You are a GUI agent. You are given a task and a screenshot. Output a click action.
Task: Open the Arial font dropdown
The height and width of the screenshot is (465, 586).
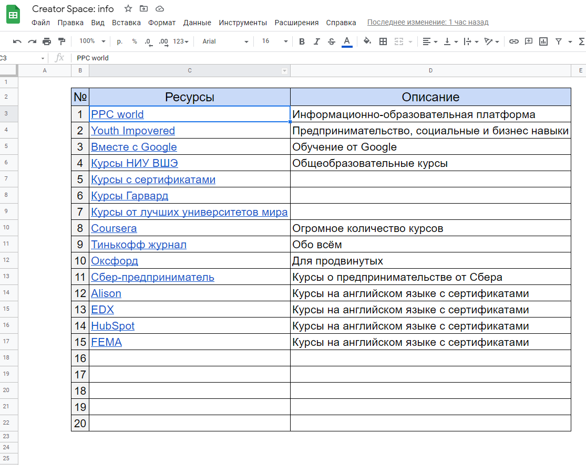coord(225,41)
